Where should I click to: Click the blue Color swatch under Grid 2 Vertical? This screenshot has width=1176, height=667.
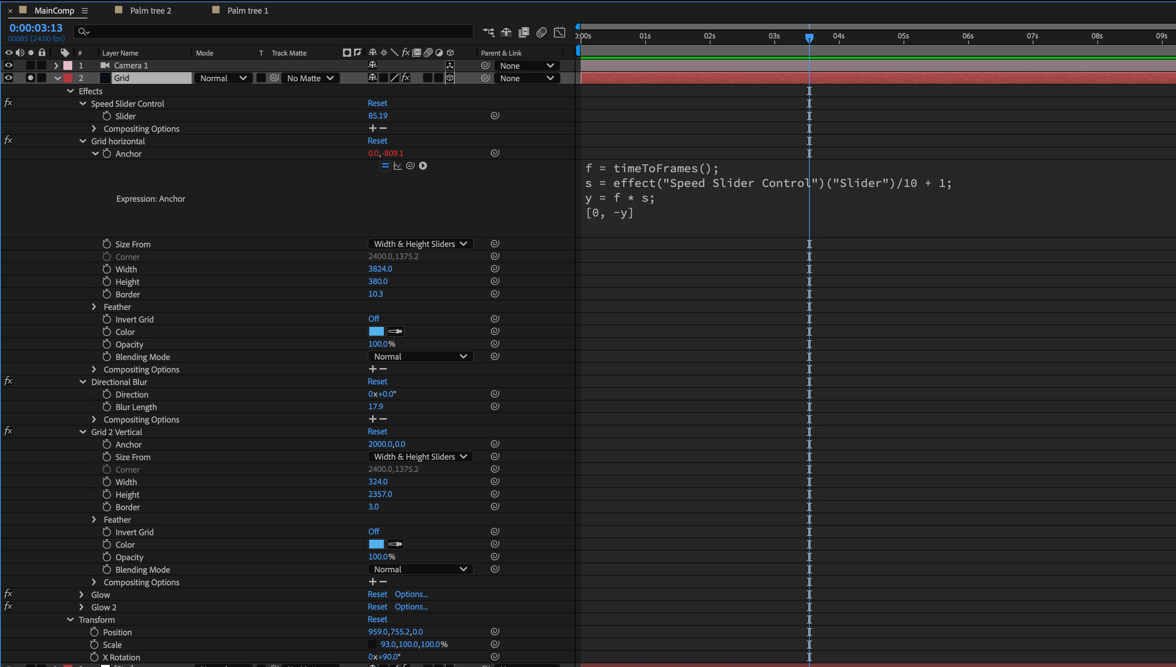tap(376, 544)
